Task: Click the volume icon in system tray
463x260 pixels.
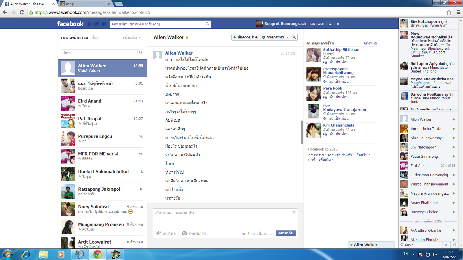Action: coord(435,255)
